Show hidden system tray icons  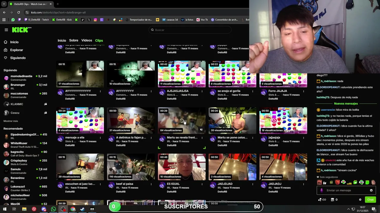349,209
